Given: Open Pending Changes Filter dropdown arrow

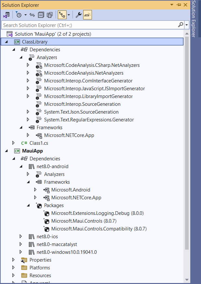Looking at the screenshot, I should (25, 15).
